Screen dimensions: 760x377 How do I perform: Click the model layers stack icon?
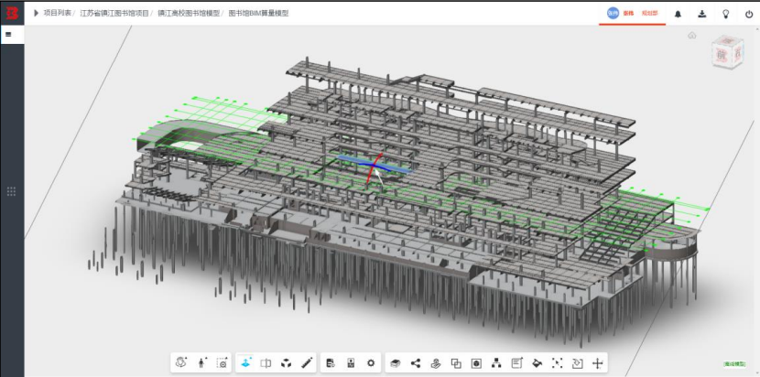[396, 363]
